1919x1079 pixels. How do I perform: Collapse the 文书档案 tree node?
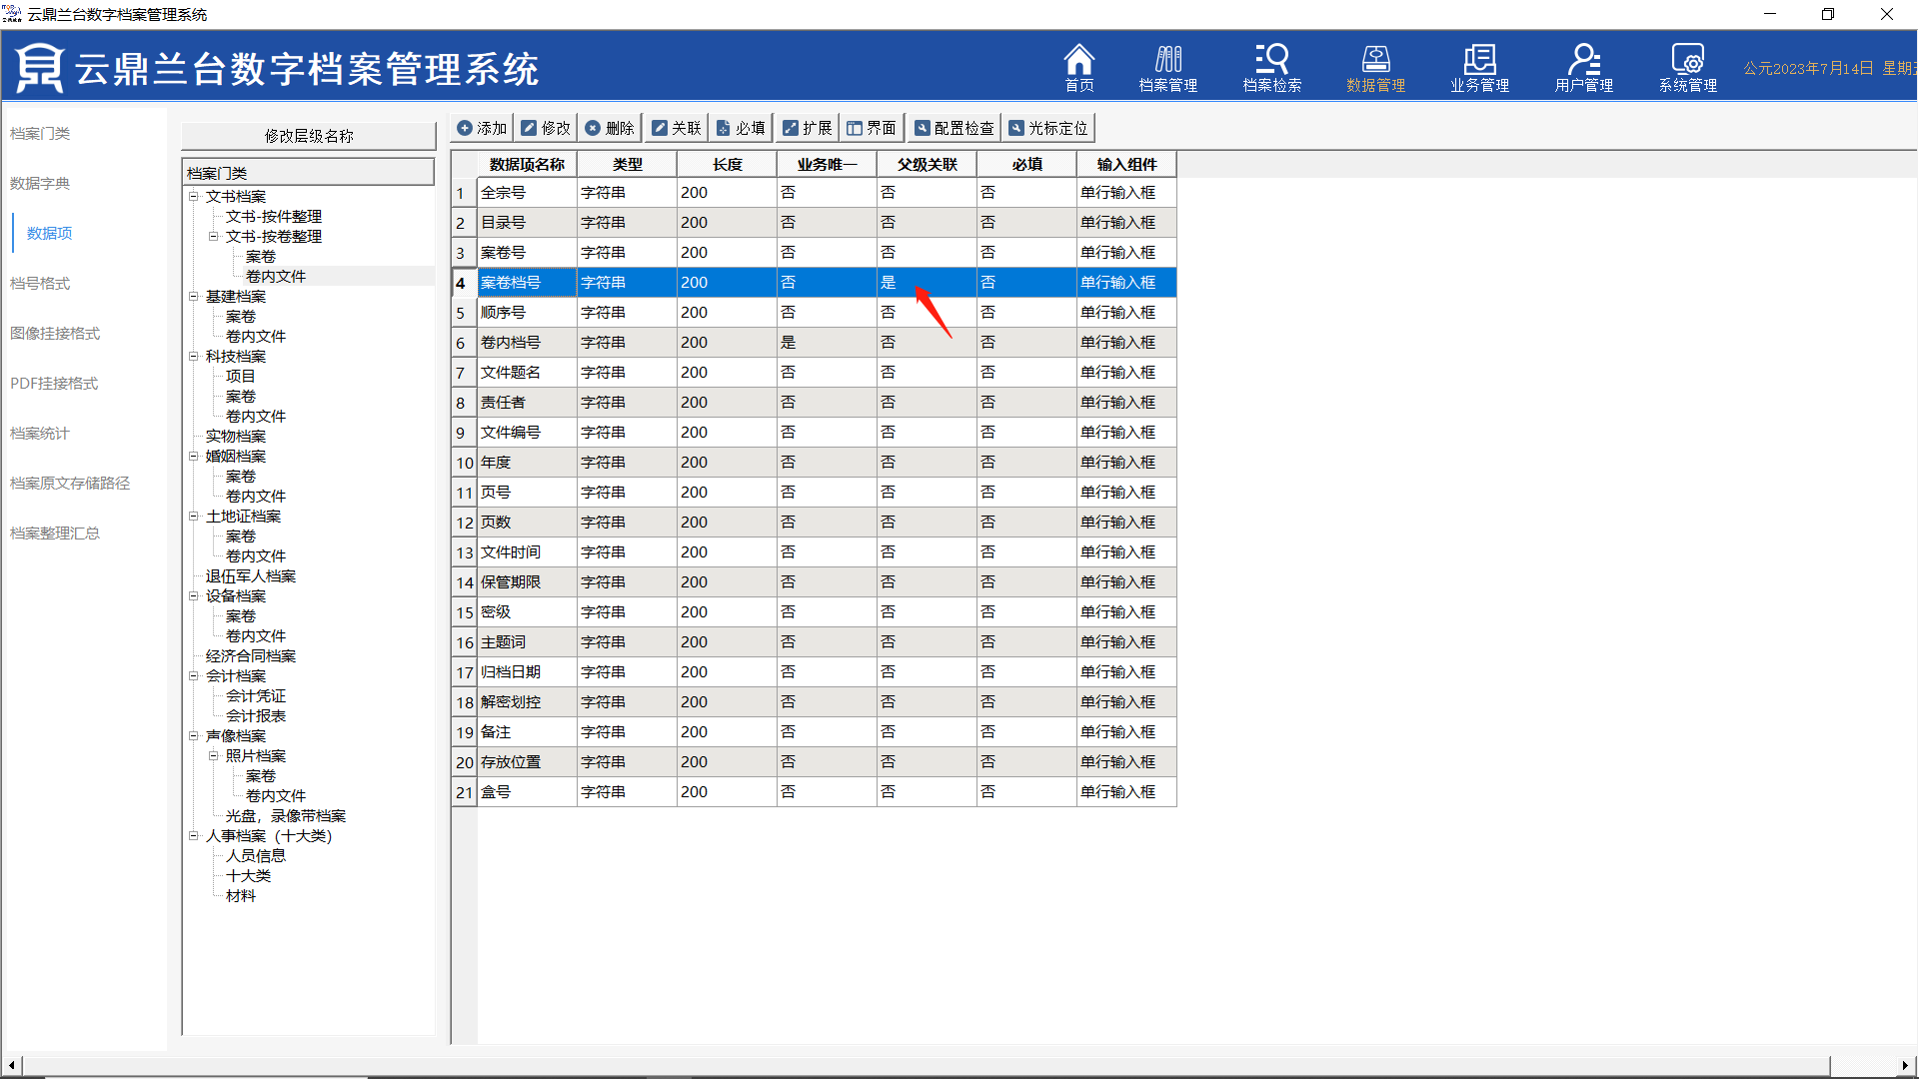tap(194, 197)
